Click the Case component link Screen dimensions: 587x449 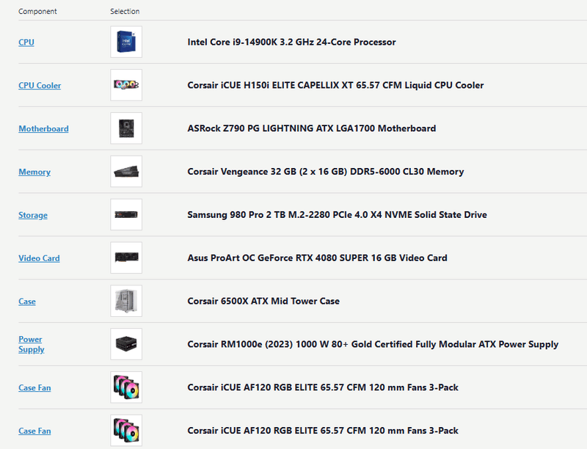tap(27, 302)
